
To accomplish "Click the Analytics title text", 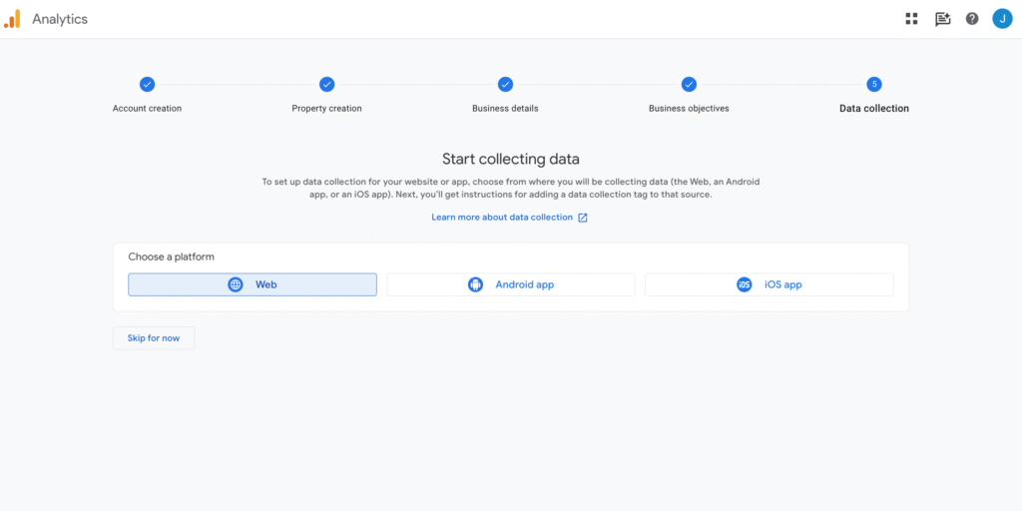I will pyautogui.click(x=60, y=19).
